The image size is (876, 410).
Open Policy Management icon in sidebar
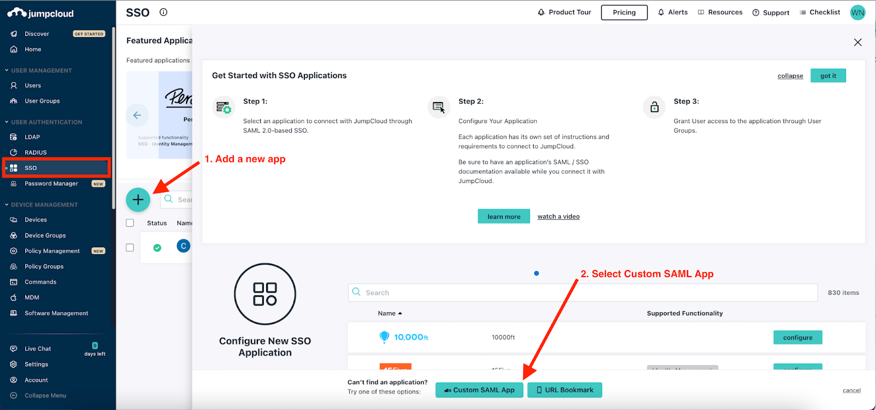[14, 251]
